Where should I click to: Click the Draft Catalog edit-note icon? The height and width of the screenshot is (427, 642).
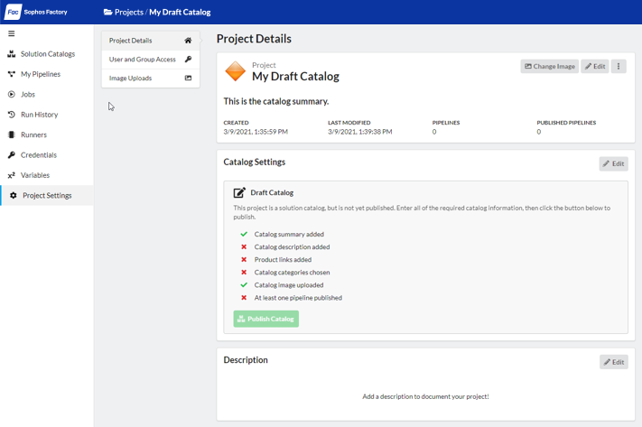[x=239, y=192]
